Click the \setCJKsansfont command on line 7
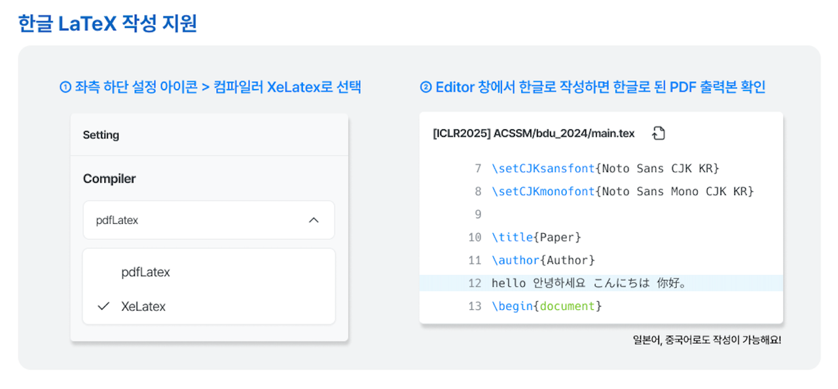 coord(543,168)
